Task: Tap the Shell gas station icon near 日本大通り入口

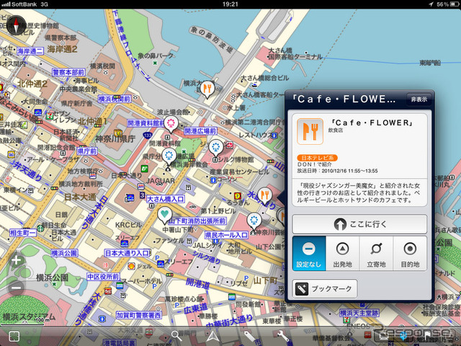Action: coord(131,267)
